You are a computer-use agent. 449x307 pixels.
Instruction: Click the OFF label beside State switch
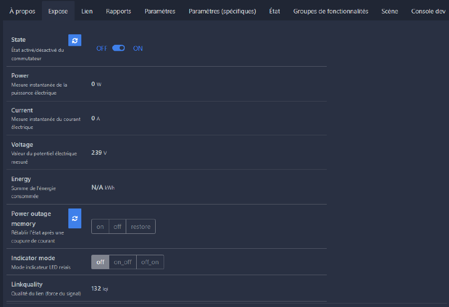point(102,48)
